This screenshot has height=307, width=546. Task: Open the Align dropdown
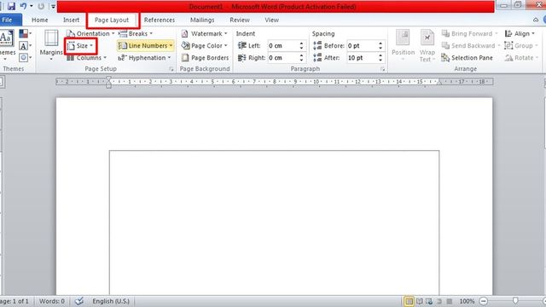520,33
